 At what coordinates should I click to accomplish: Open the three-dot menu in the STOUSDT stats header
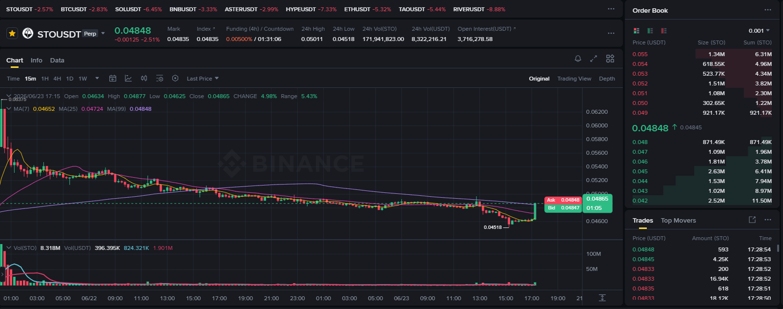tap(611, 33)
